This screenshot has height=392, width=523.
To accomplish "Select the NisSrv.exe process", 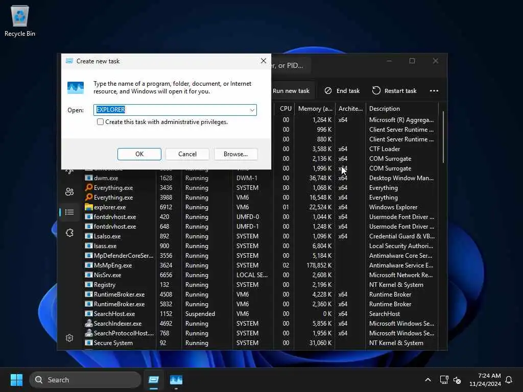I will click(260, 275).
